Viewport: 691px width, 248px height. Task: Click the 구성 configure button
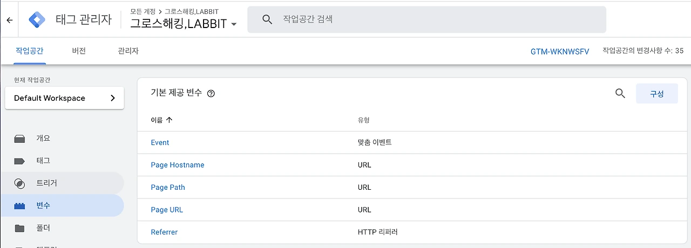click(x=656, y=93)
